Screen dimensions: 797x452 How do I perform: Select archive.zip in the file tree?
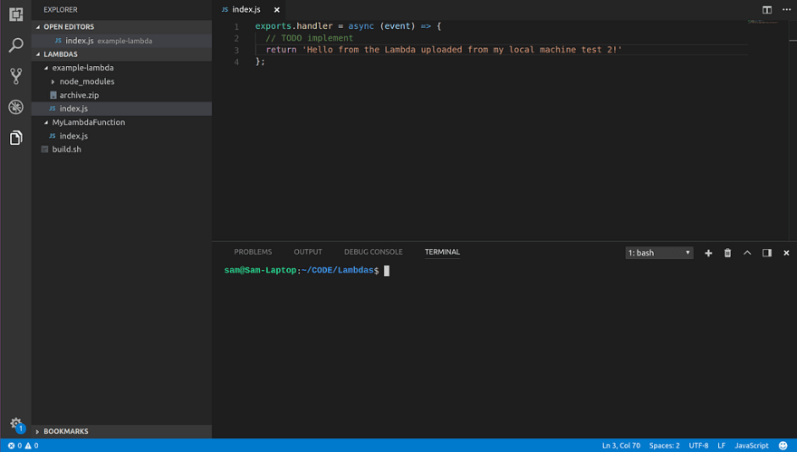[x=121, y=95]
